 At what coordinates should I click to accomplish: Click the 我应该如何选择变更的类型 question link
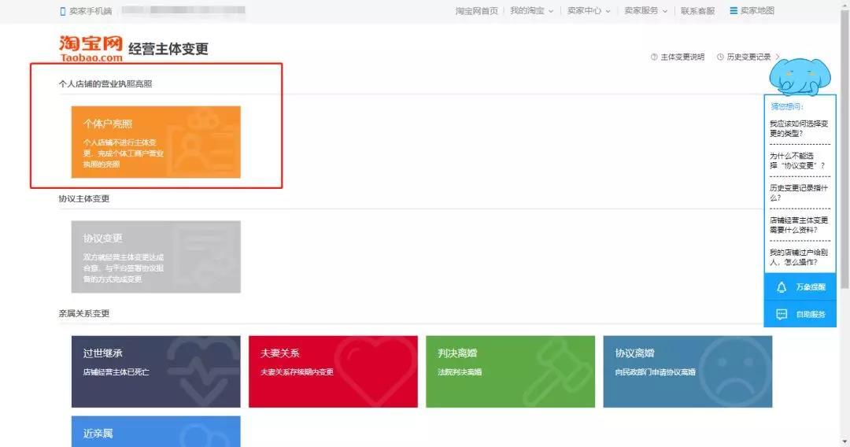pyautogui.click(x=799, y=128)
